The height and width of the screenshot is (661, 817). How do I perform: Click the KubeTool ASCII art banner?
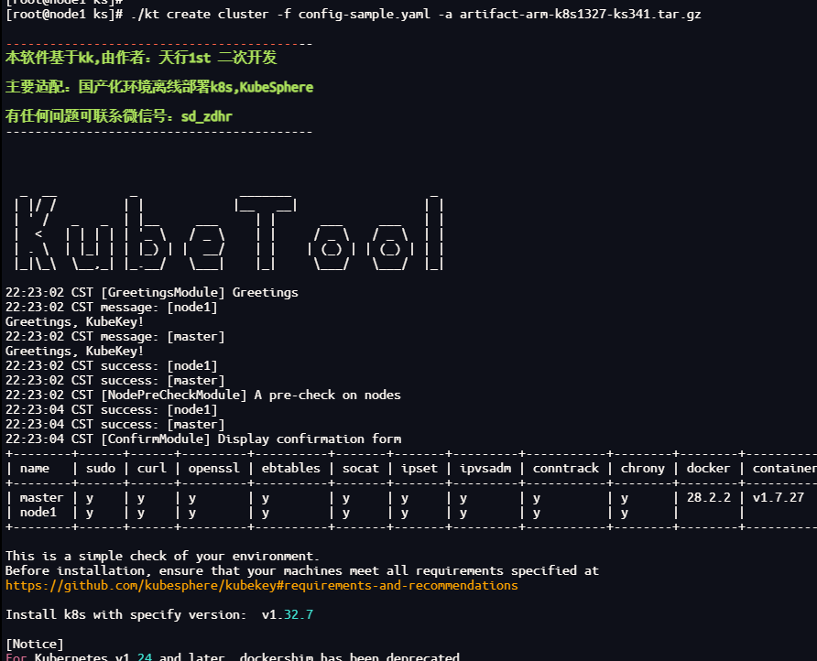coord(229,232)
